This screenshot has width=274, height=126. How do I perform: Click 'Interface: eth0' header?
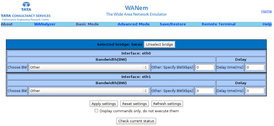pos(136,53)
